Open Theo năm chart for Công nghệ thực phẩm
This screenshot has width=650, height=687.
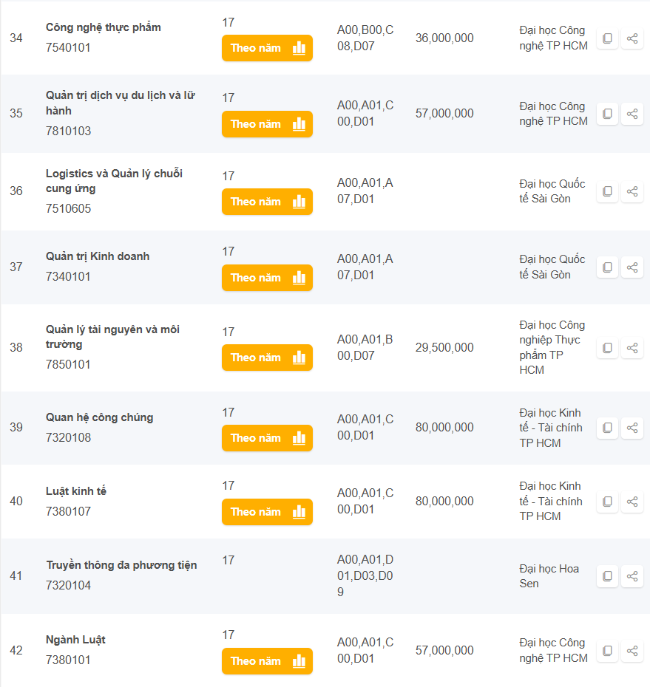click(267, 48)
